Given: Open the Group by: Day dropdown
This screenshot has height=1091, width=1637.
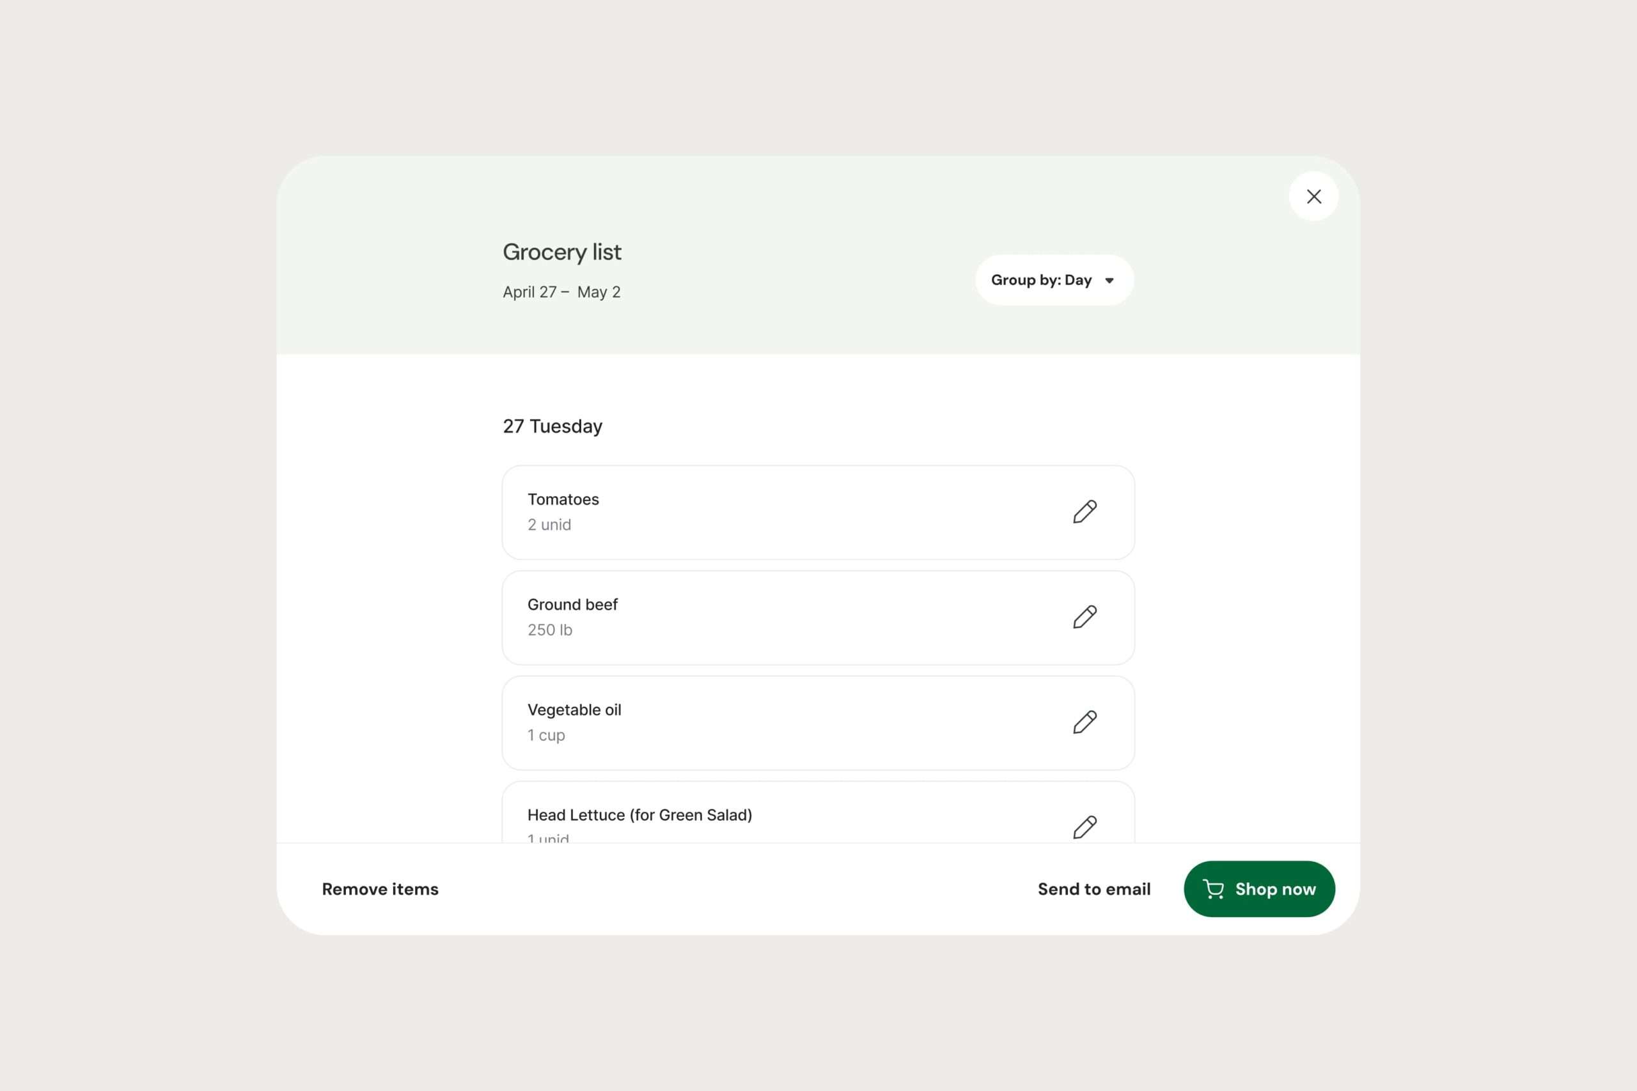Looking at the screenshot, I should tap(1054, 281).
